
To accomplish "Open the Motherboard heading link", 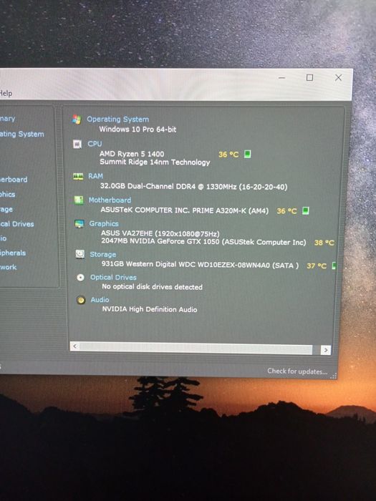I will [x=110, y=200].
